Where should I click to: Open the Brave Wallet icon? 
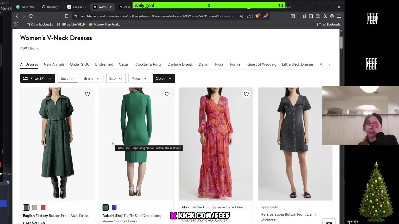tap(318, 16)
